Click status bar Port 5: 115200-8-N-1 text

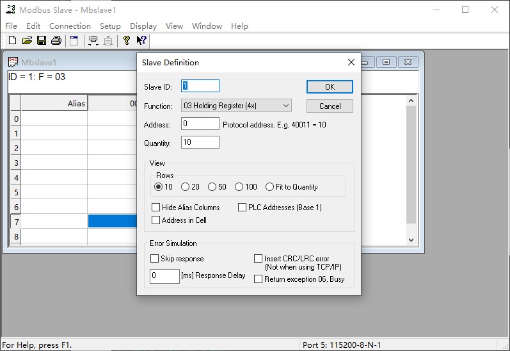[x=342, y=345]
